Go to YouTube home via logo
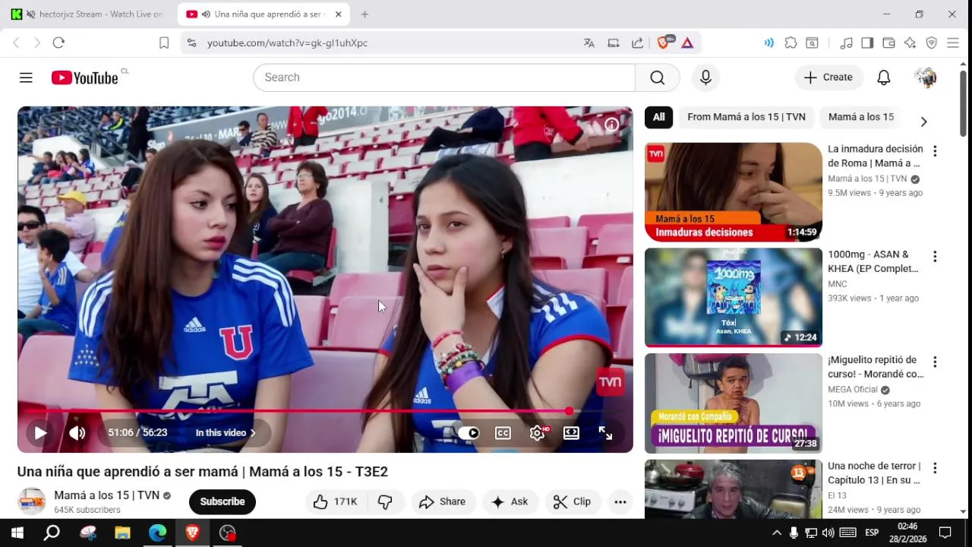The width and height of the screenshot is (972, 547). [84, 77]
